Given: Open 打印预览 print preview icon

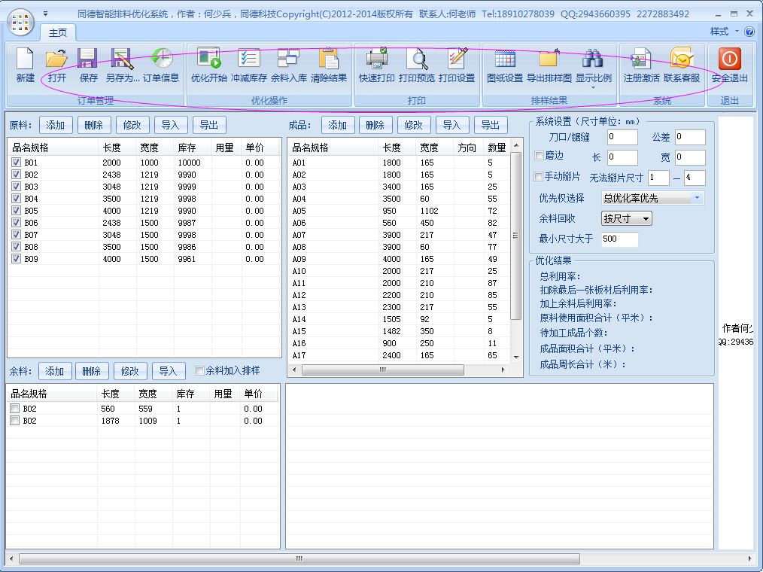Looking at the screenshot, I should click(417, 59).
